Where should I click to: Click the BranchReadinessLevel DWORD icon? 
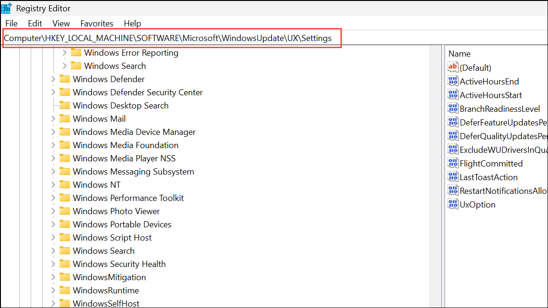(453, 108)
